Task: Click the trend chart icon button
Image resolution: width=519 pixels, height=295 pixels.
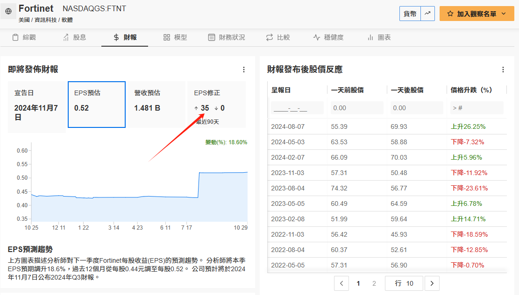Action: coord(427,14)
